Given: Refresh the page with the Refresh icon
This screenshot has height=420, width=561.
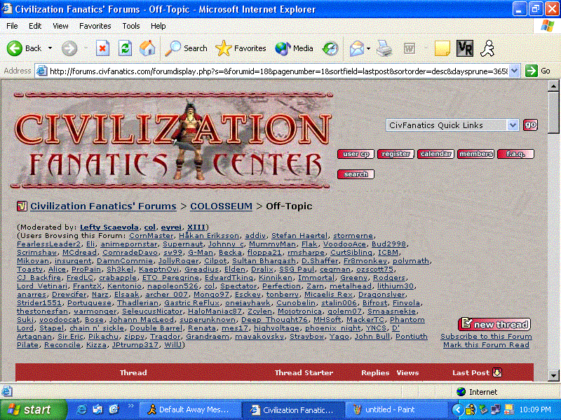Looking at the screenshot, I should (x=125, y=48).
